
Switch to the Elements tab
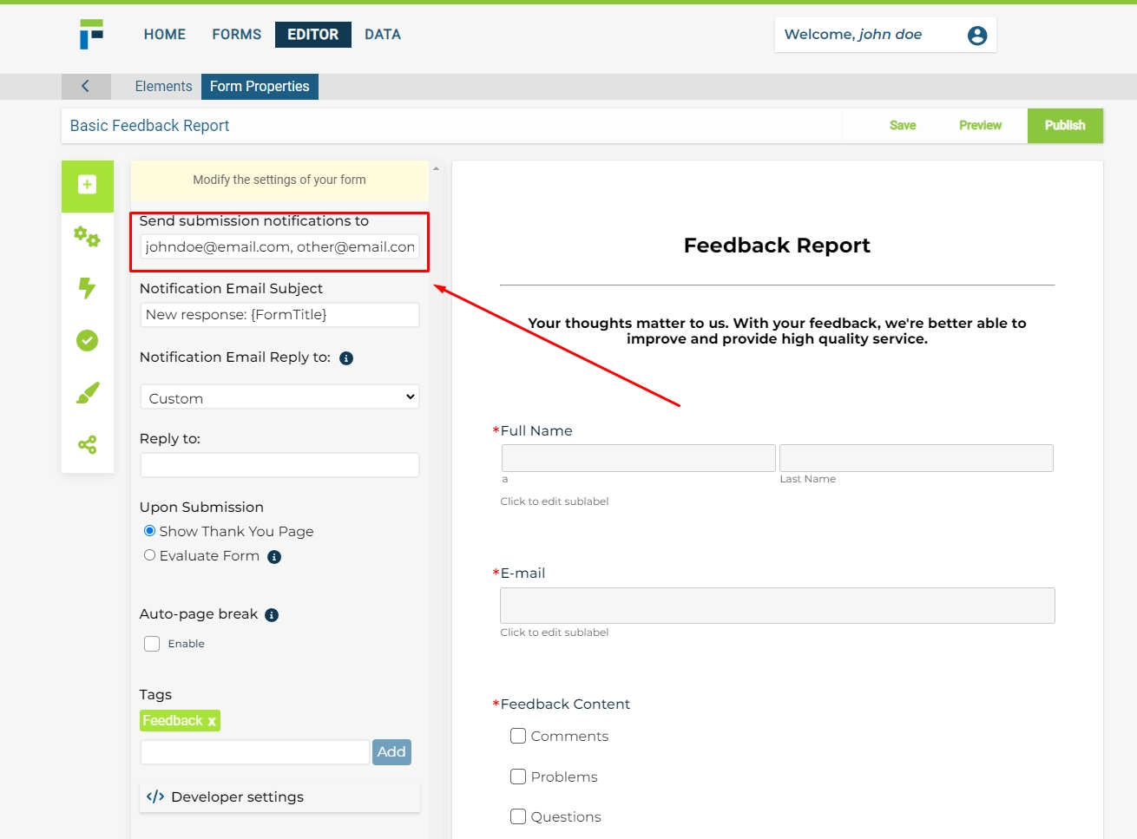pos(163,87)
